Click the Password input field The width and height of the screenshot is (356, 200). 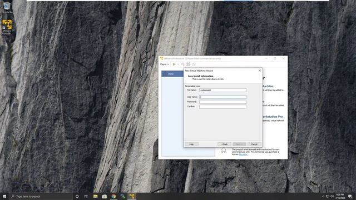pyautogui.click(x=222, y=102)
